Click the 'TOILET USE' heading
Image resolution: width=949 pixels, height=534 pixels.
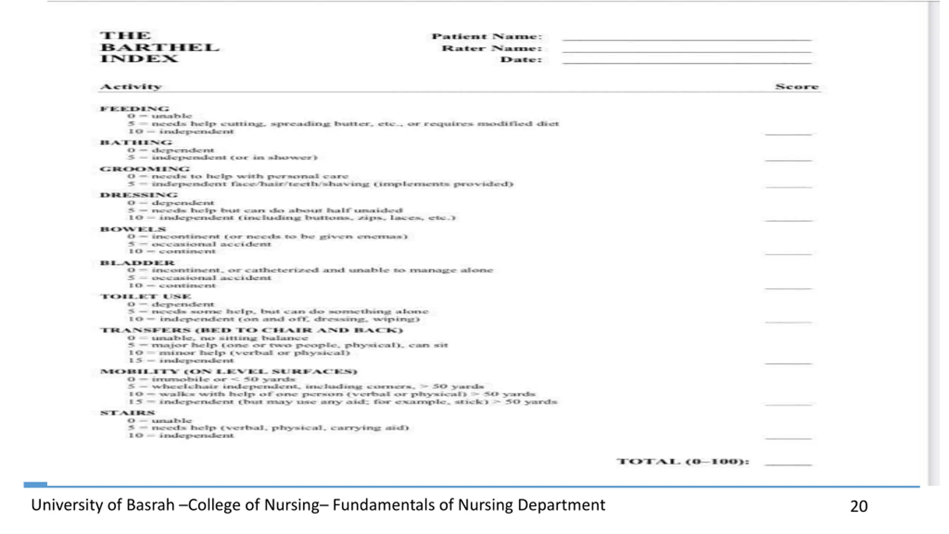[x=146, y=296]
